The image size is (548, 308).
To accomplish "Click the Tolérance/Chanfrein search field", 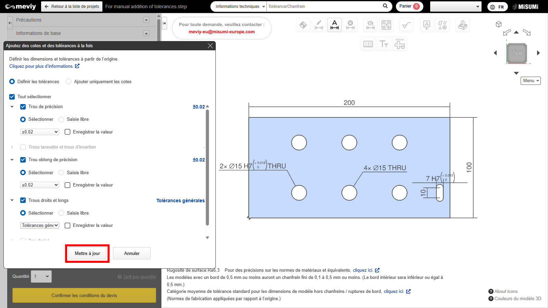I will [324, 7].
